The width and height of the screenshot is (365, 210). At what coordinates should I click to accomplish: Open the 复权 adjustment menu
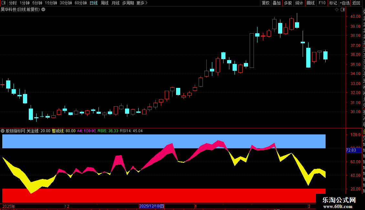266,3
